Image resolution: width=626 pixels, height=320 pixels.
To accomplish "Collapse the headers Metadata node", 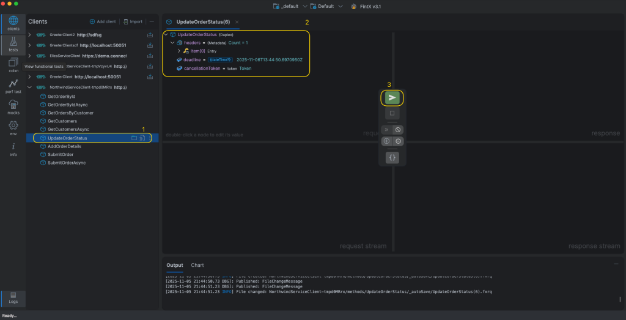I will [x=172, y=43].
